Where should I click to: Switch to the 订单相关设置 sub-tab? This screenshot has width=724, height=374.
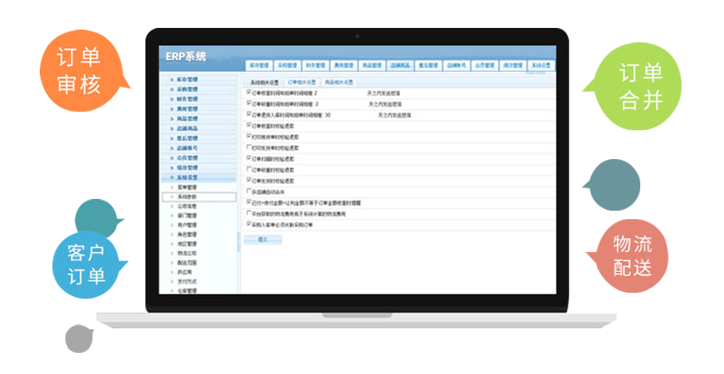coord(303,81)
